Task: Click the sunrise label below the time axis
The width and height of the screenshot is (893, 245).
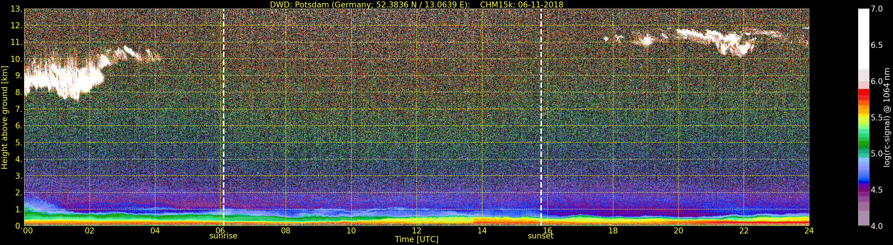Action: pyautogui.click(x=223, y=236)
